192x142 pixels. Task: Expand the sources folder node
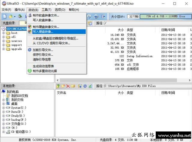pyautogui.click(x=3, y=41)
